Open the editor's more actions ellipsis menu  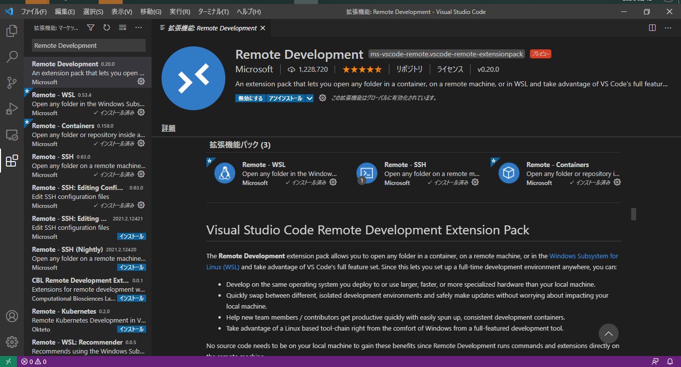click(668, 28)
